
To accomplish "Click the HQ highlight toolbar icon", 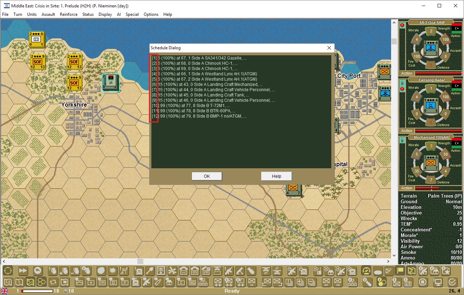I will pyautogui.click(x=193, y=282).
